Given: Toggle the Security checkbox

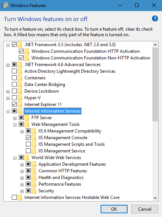Looking at the screenshot, I should click(28, 191).
